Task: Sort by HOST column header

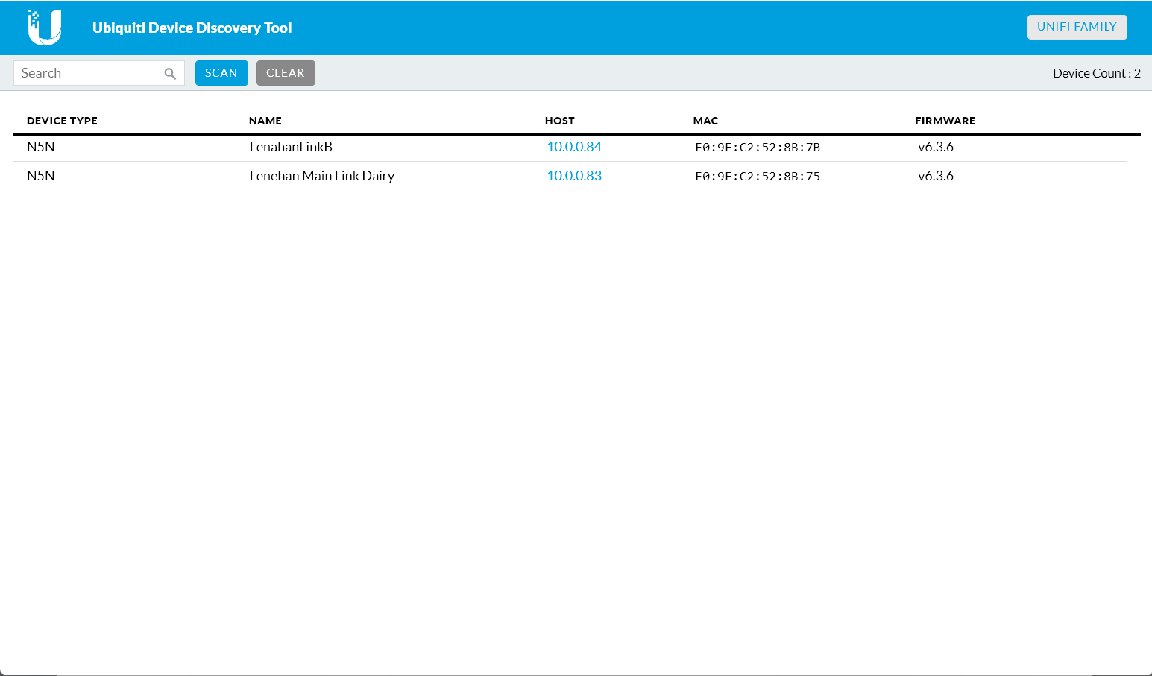Action: tap(559, 121)
